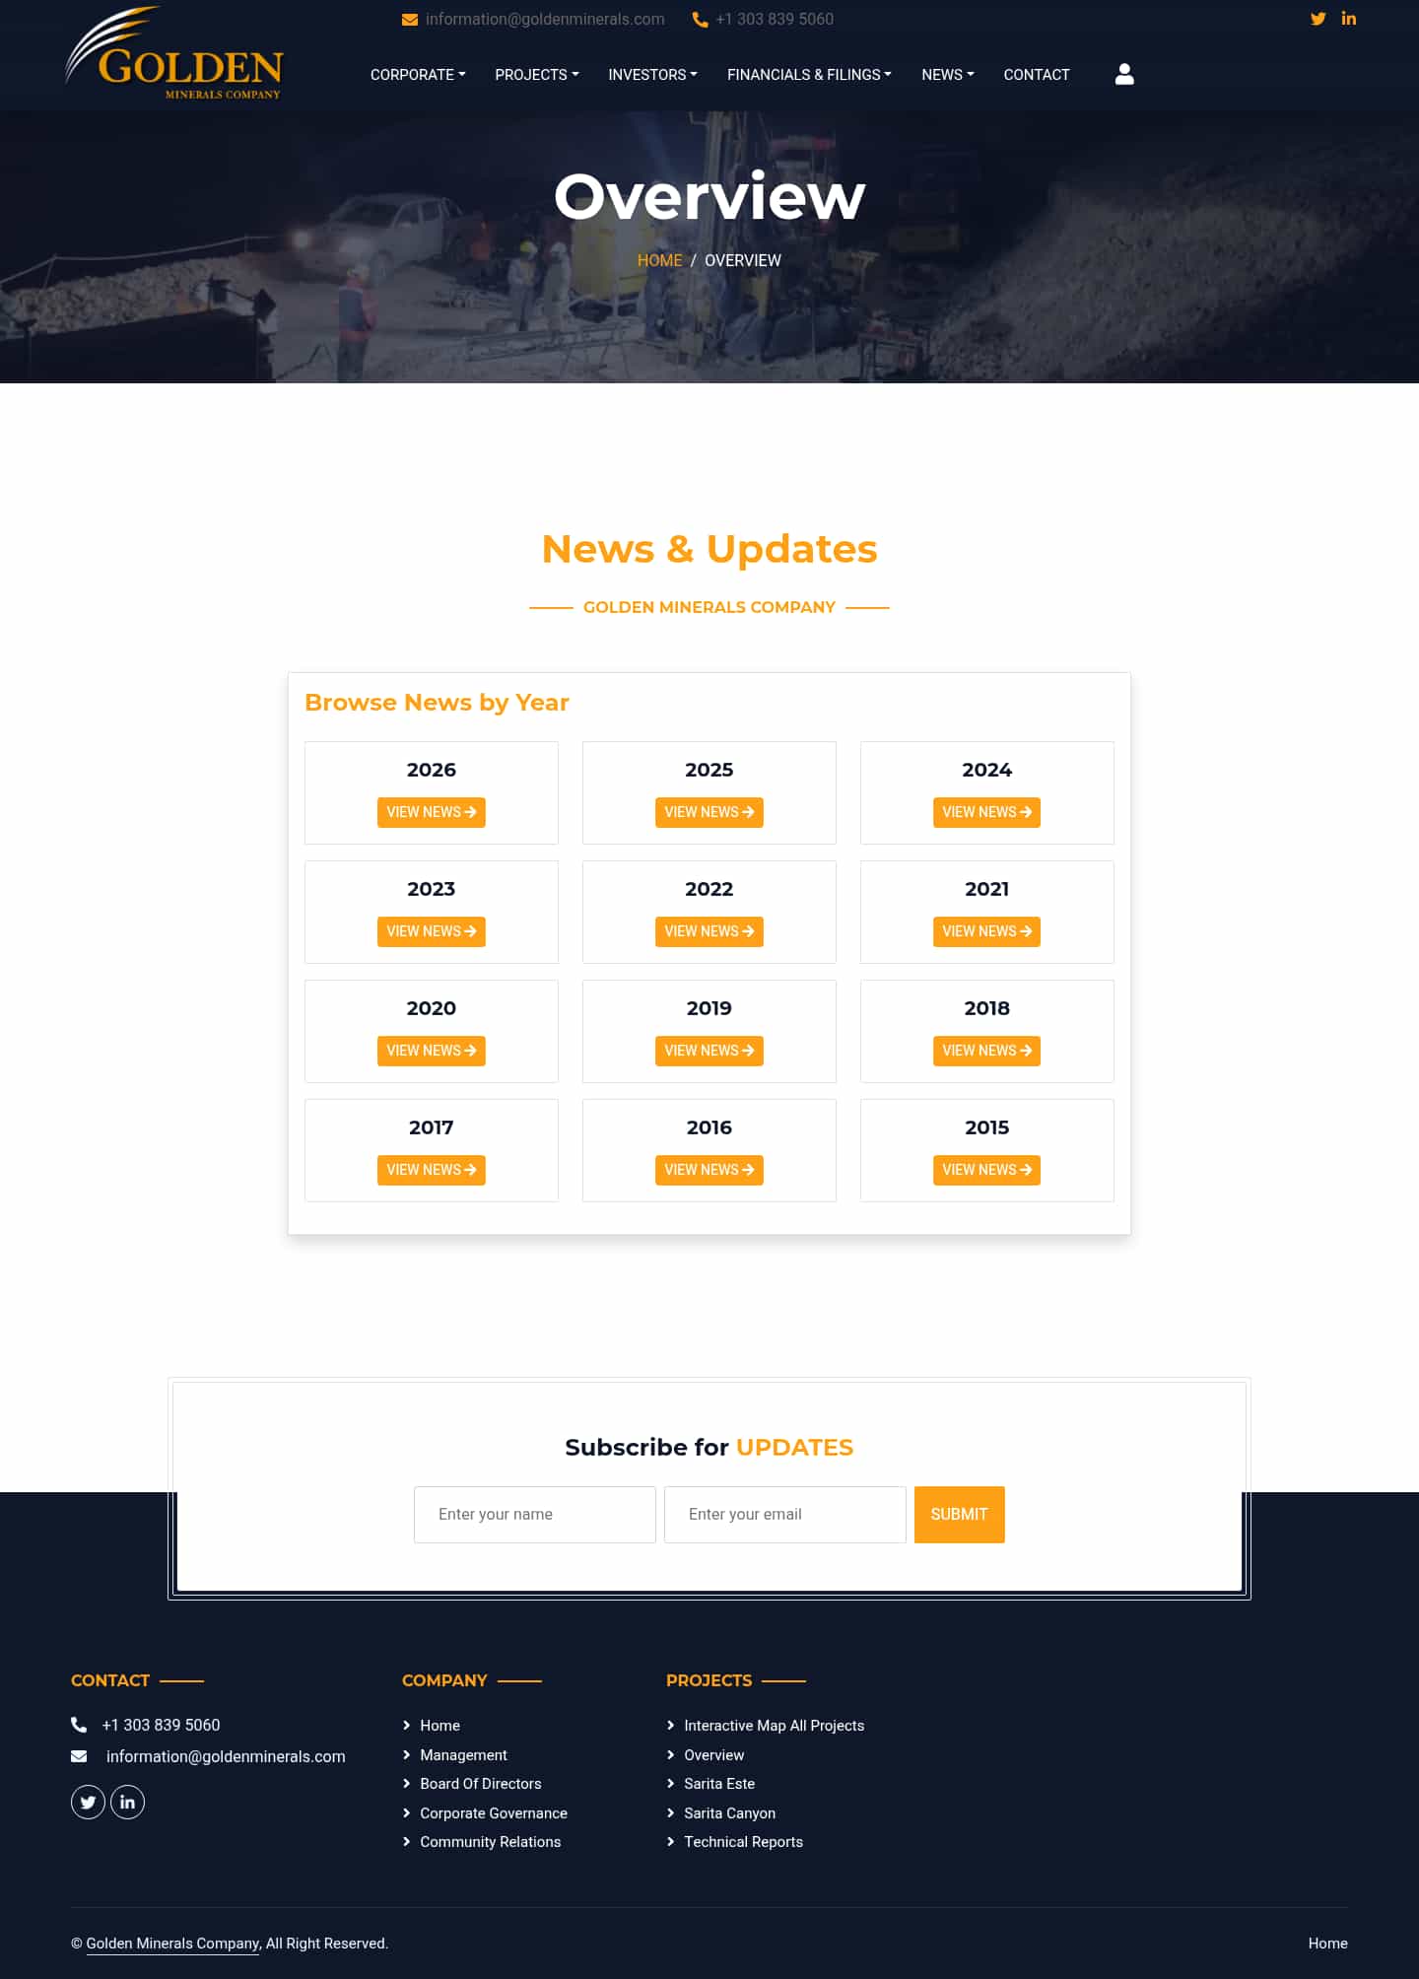Click the footer LinkedIn circle icon

click(127, 1802)
